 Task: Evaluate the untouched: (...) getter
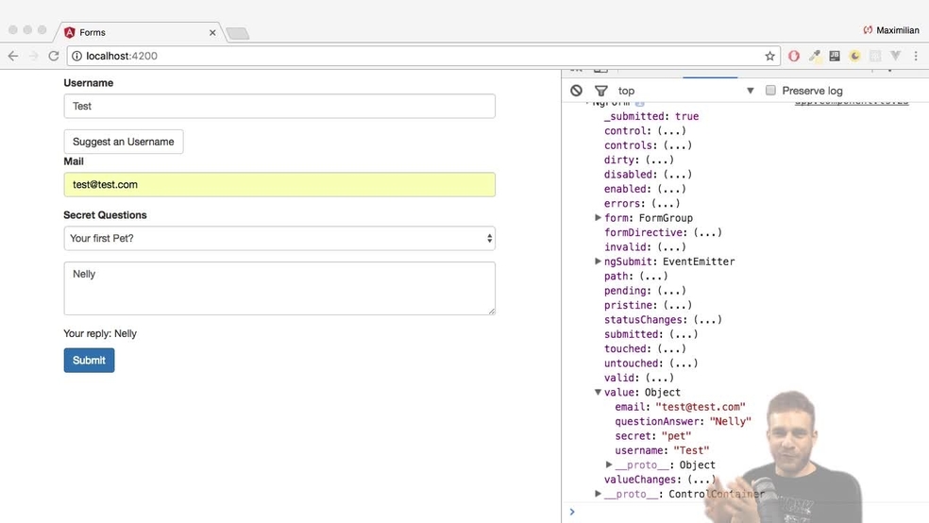(684, 363)
